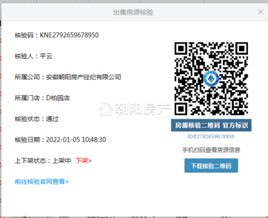Image resolution: width=268 pixels, height=218 pixels.
Task: Click store name D柏园店
Action: [58, 98]
